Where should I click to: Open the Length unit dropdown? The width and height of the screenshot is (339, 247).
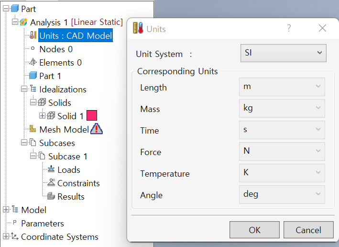click(282, 87)
